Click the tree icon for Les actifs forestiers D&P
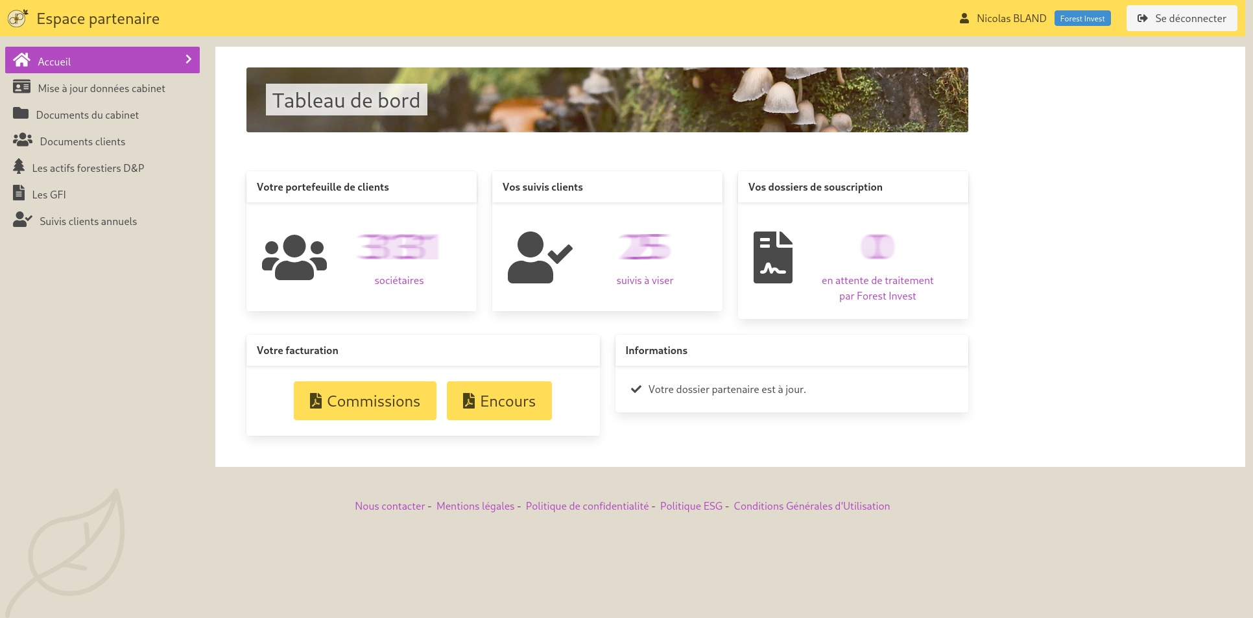This screenshot has width=1253, height=618. click(x=19, y=167)
